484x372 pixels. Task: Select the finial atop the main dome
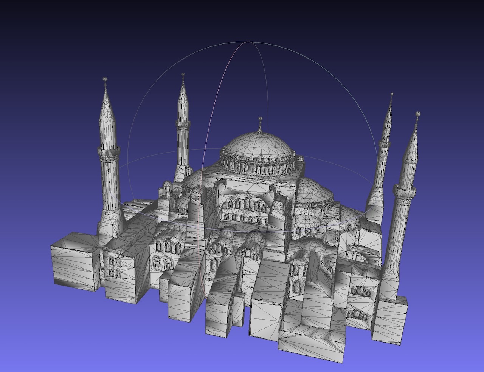[260, 123]
